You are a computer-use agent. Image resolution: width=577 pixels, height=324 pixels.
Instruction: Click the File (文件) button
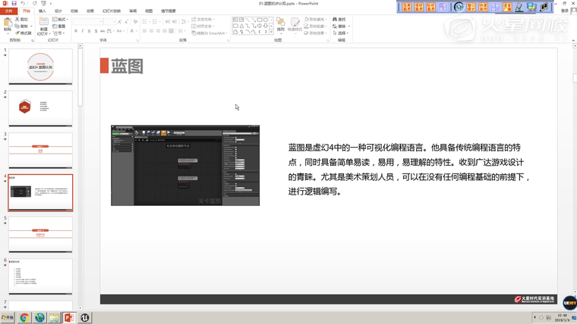8,11
